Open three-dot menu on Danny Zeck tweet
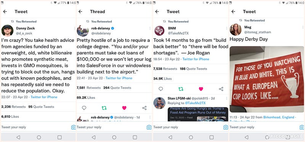The width and height of the screenshot is (305, 142). click(x=74, y=28)
